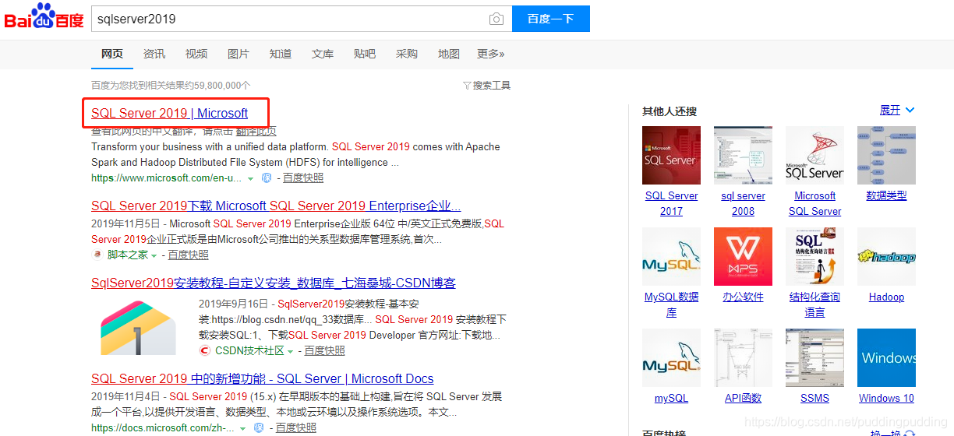Image resolution: width=954 pixels, height=436 pixels.
Task: Open camera image search icon
Action: [496, 19]
